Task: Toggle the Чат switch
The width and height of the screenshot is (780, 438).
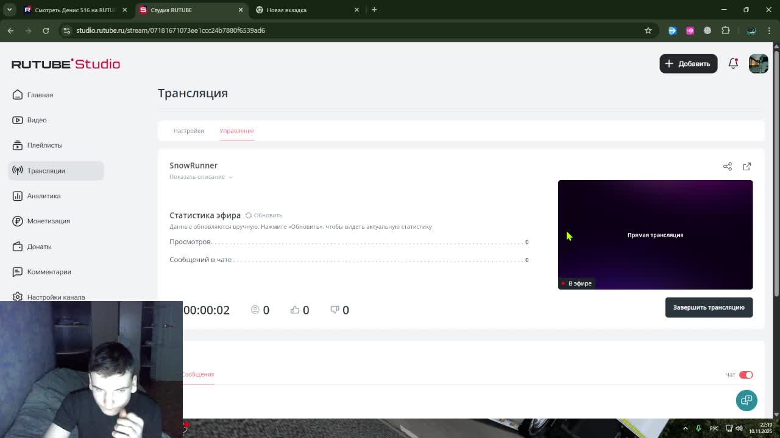Action: coord(746,375)
